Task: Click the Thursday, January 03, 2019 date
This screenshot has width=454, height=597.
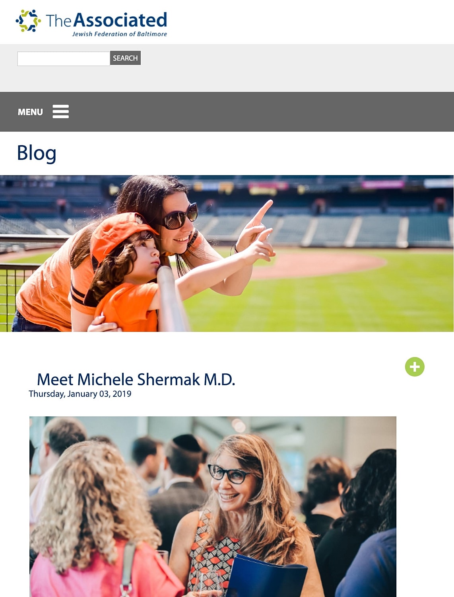Action: 80,394
